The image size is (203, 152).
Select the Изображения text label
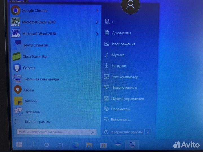124,44
